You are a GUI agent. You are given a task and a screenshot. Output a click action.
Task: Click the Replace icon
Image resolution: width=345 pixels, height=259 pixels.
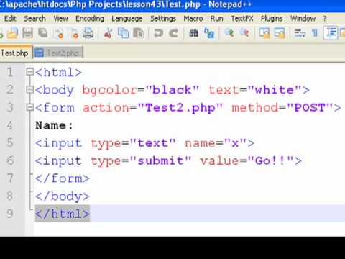click(x=209, y=33)
